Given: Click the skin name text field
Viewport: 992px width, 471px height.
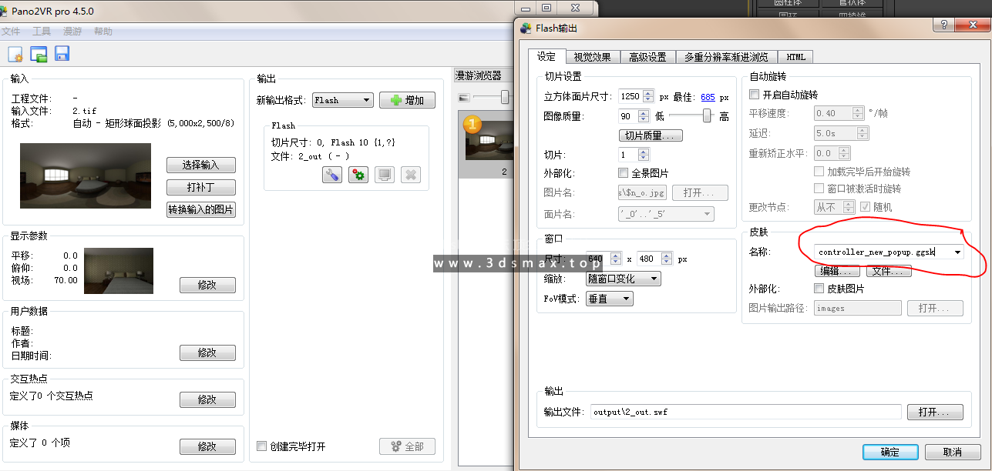Looking at the screenshot, I should pos(883,252).
